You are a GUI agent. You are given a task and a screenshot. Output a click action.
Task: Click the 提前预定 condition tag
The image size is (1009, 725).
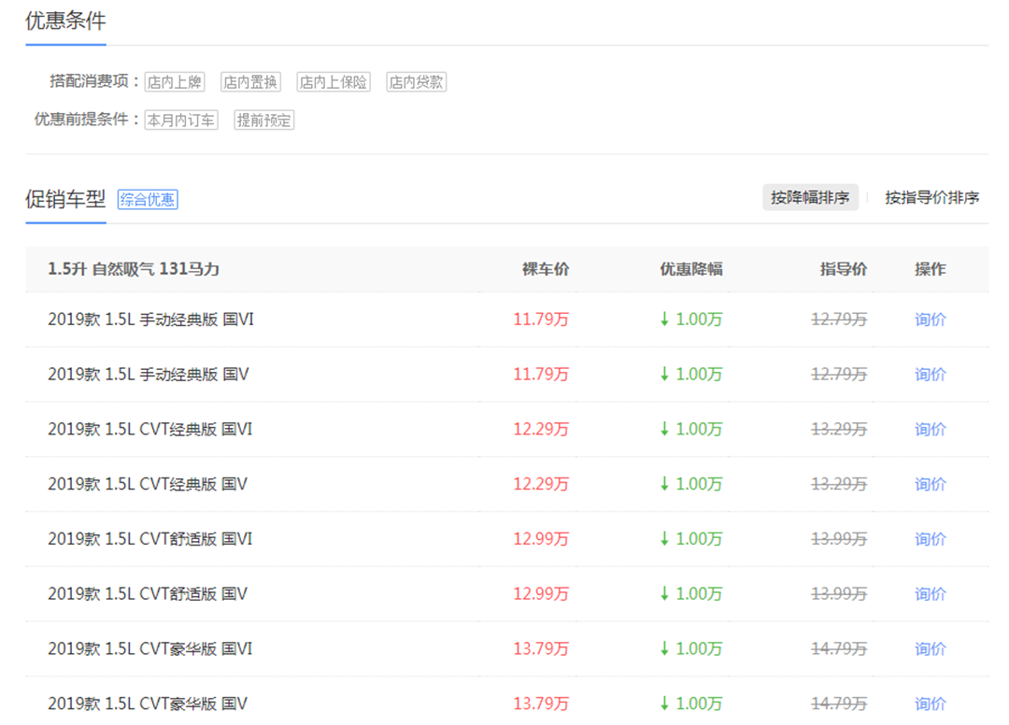[x=264, y=121]
